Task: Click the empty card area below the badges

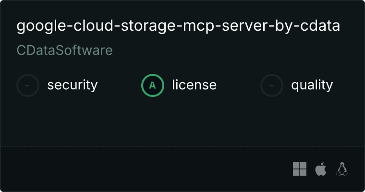Action: (x=182, y=120)
